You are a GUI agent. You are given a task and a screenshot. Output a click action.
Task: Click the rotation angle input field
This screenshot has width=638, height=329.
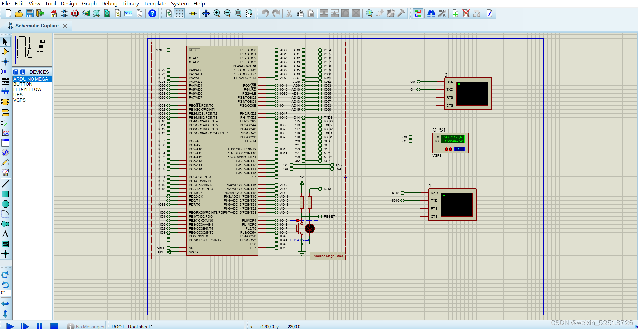point(6,293)
